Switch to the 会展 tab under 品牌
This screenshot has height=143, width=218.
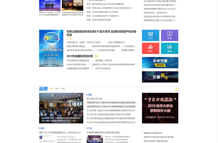pyautogui.click(x=51, y=89)
